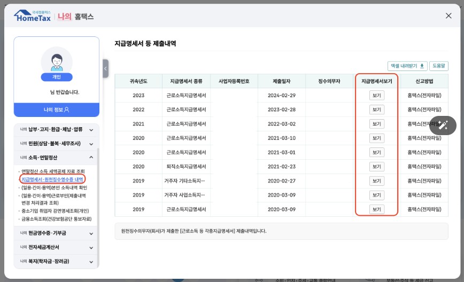
Task: Open 금융소득조회(건강보험공단 통보자료)
Action: [x=57, y=219]
